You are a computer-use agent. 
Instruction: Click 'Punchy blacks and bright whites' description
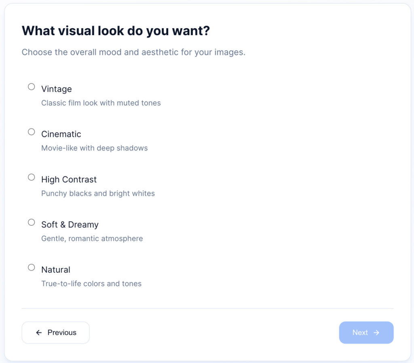[98, 193]
